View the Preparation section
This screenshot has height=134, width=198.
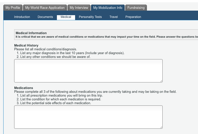133,17
